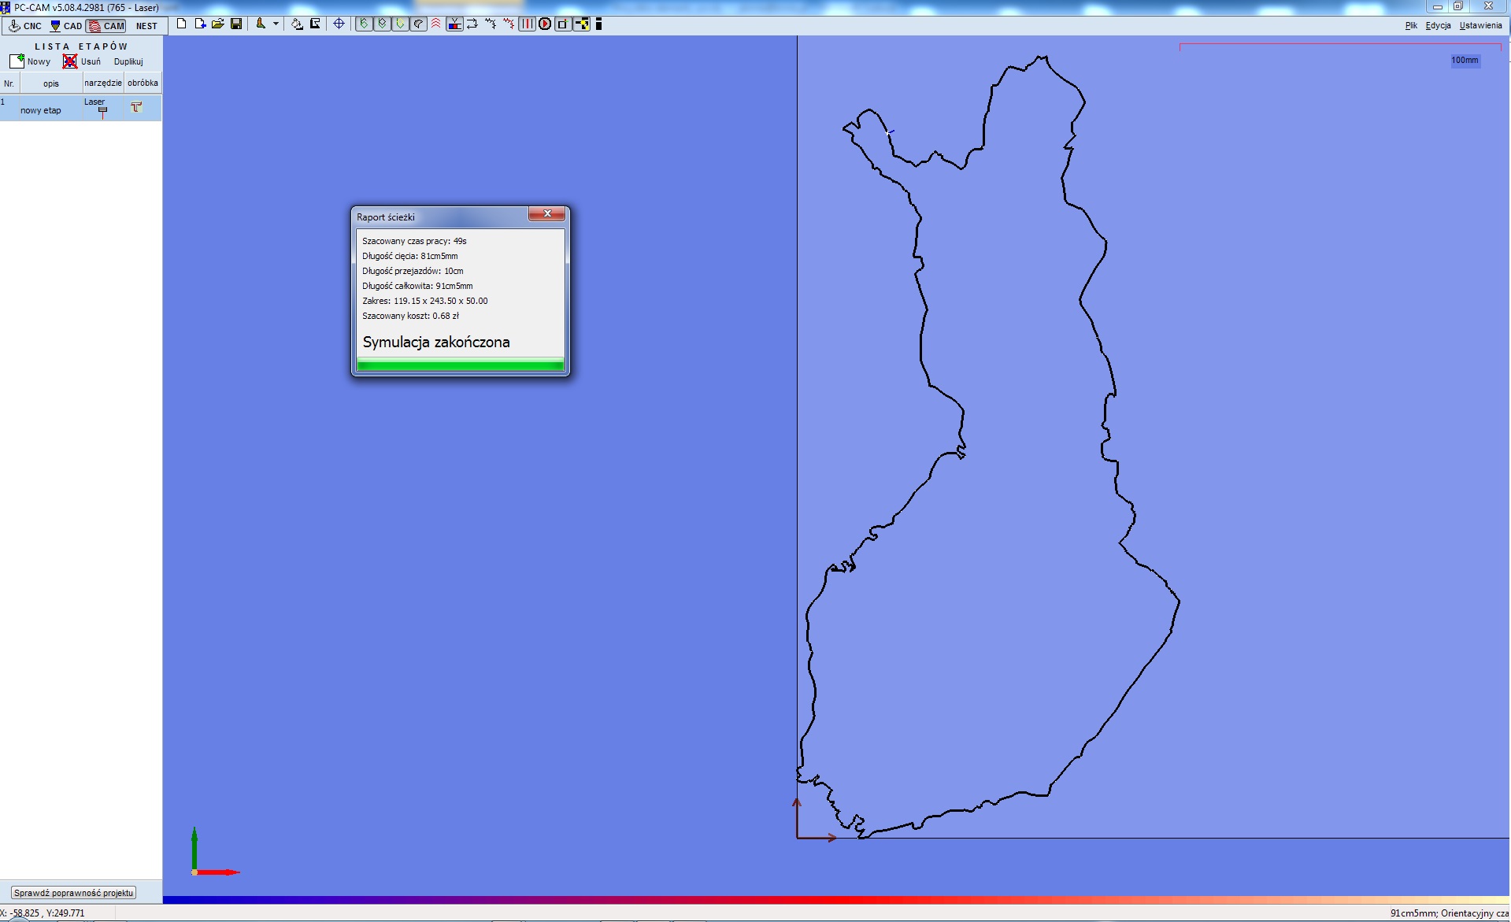Click the blank page new project icon
The height and width of the screenshot is (922, 1511).
coord(181,24)
